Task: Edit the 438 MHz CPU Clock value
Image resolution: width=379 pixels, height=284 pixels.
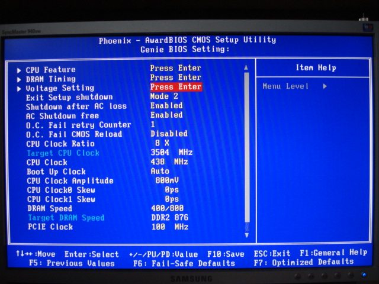Action: [169, 162]
